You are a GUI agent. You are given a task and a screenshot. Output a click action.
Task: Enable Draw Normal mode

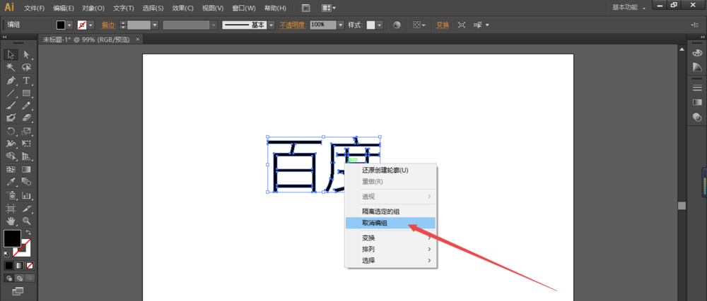pyautogui.click(x=9, y=278)
